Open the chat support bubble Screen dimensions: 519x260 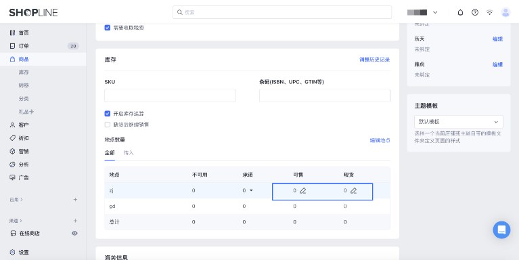[501, 230]
